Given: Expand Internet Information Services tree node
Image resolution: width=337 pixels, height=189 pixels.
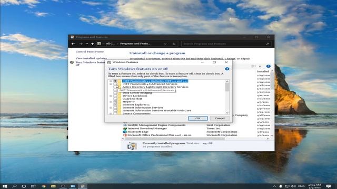Looking at the screenshot, I should pyautogui.click(x=111, y=108).
